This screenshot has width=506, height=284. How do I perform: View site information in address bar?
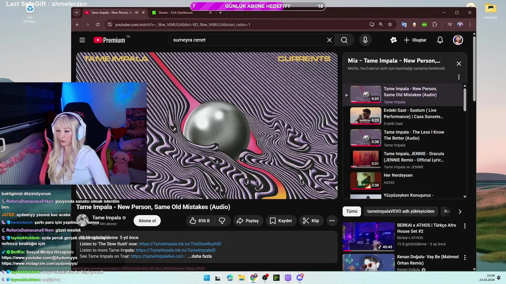(110, 24)
